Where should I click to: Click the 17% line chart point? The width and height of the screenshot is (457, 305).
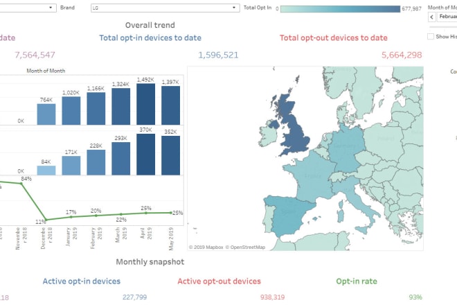click(x=71, y=217)
